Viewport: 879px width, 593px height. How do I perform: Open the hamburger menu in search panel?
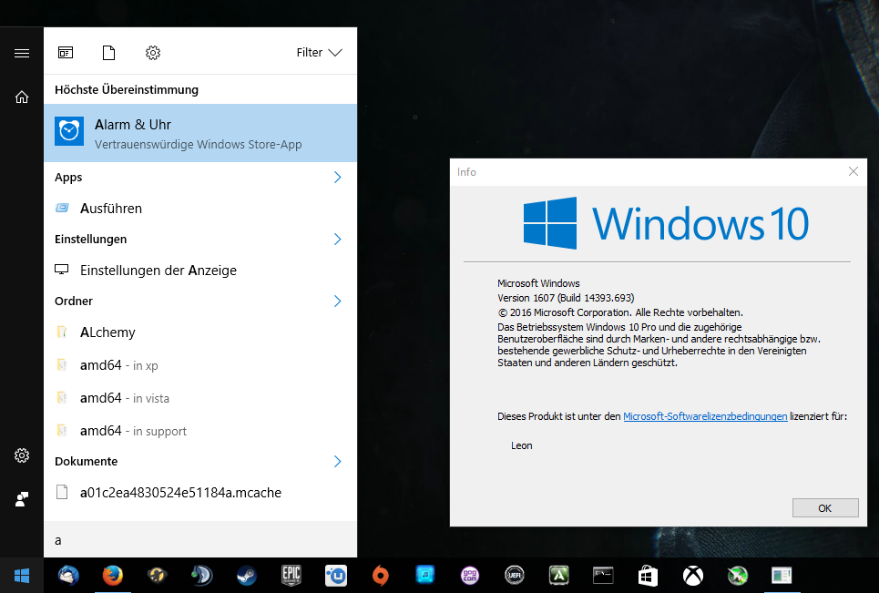pos(22,53)
